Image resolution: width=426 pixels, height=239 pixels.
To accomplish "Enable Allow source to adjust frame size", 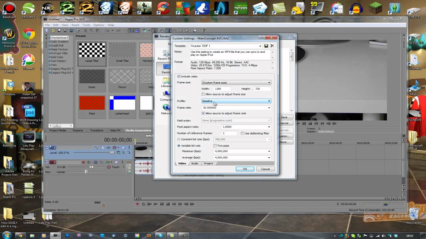I will [x=203, y=94].
